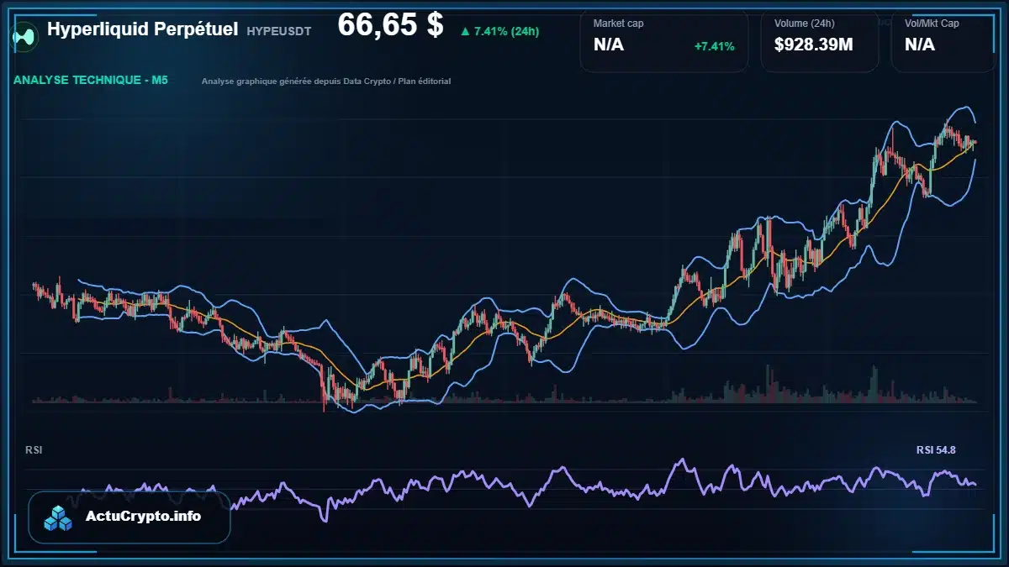Click the Hyperliquid Perpétuel title
Image resolution: width=1009 pixels, height=567 pixels.
[x=143, y=29]
